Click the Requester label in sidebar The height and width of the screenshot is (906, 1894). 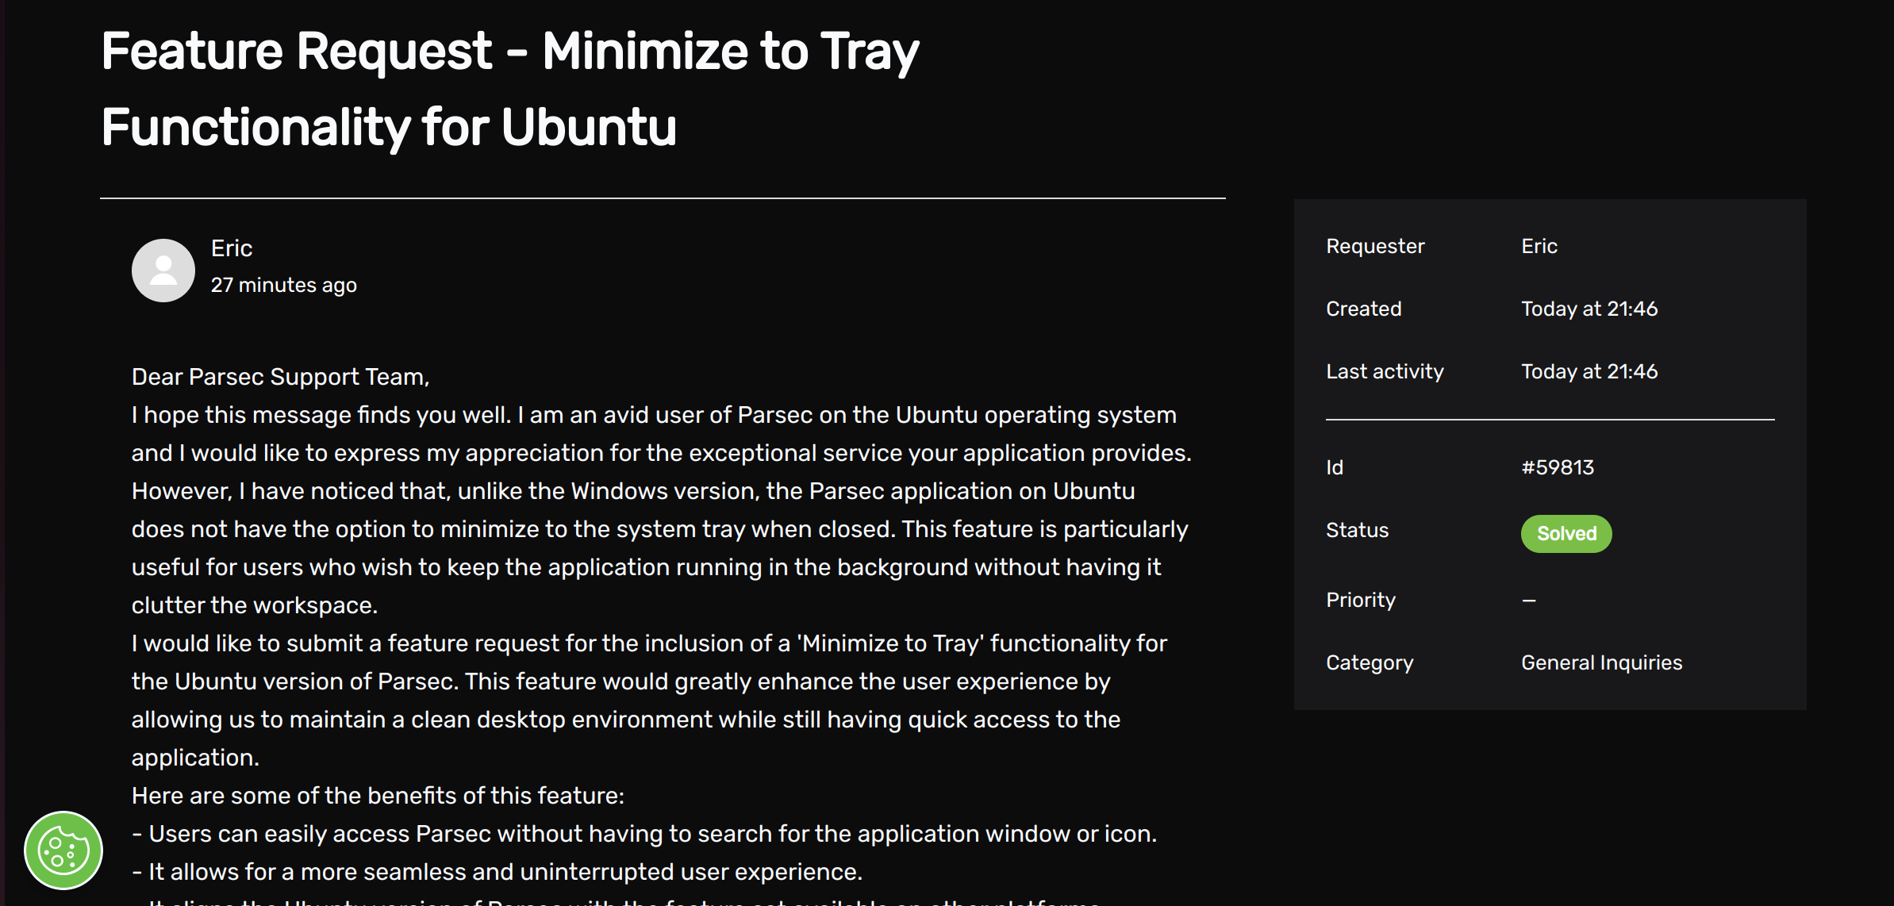coord(1375,246)
